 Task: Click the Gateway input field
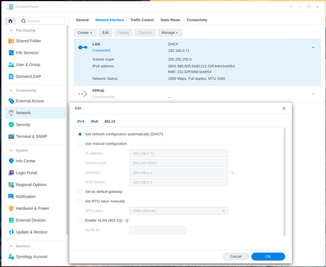point(178,173)
